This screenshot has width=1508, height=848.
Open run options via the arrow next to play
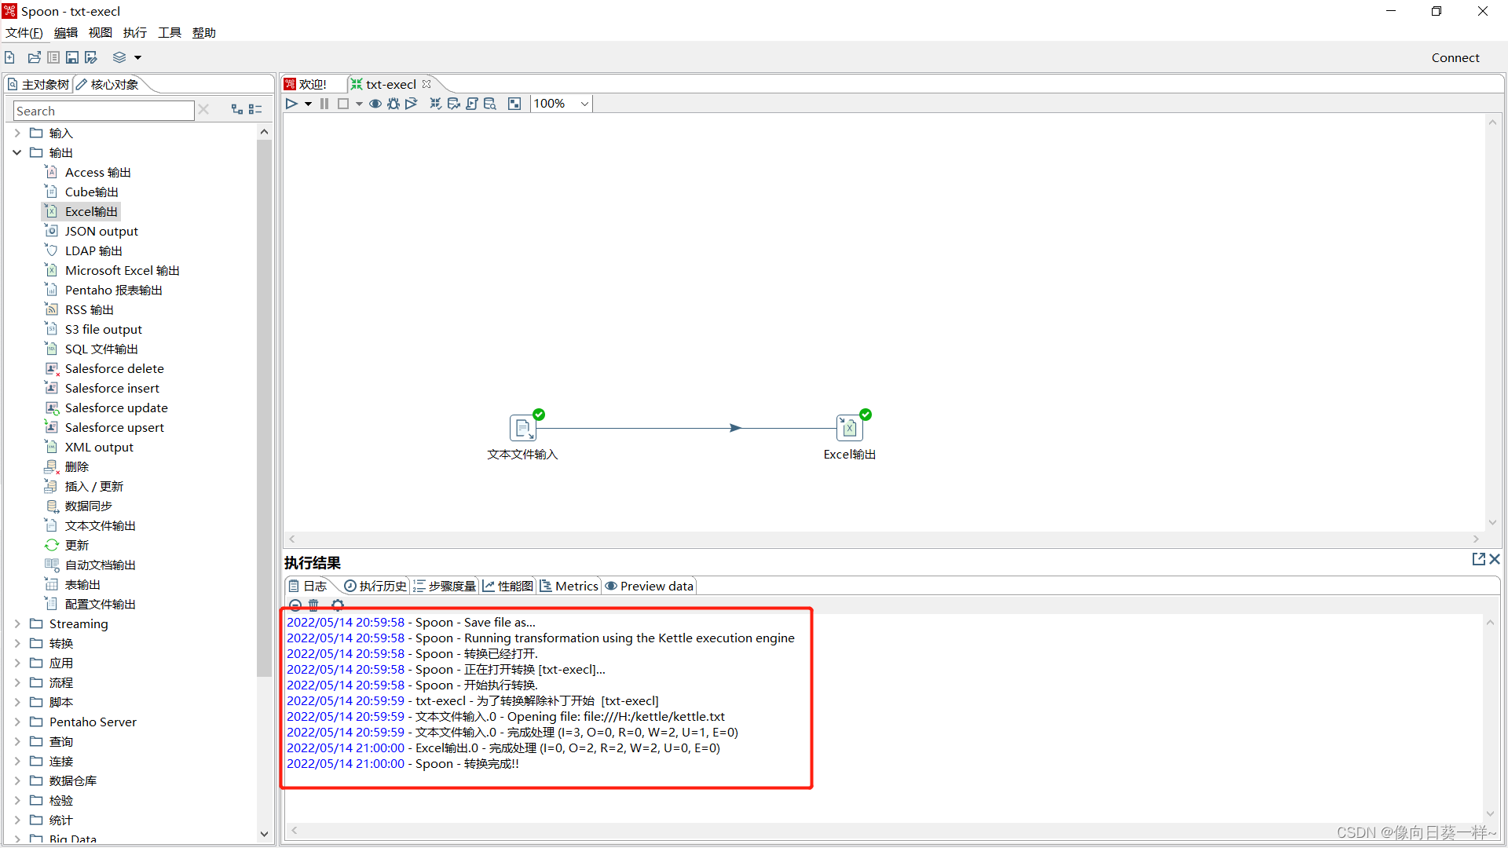point(308,103)
